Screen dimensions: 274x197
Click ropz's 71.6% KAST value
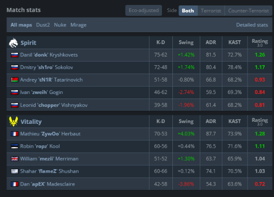(235, 146)
